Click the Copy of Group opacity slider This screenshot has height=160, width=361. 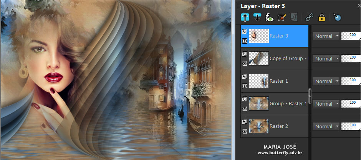[x=351, y=59]
